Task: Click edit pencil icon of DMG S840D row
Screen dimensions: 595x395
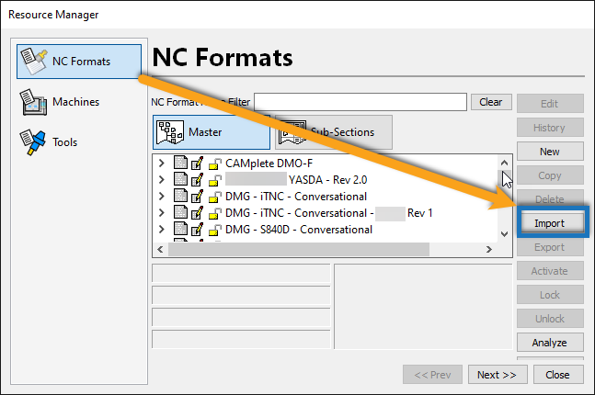Action: tap(198, 230)
